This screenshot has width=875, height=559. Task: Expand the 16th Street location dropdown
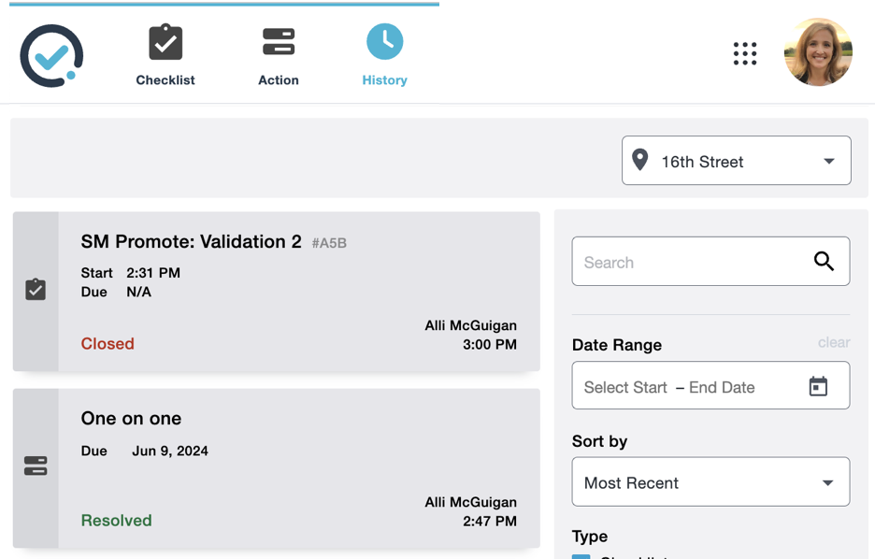[x=736, y=161]
